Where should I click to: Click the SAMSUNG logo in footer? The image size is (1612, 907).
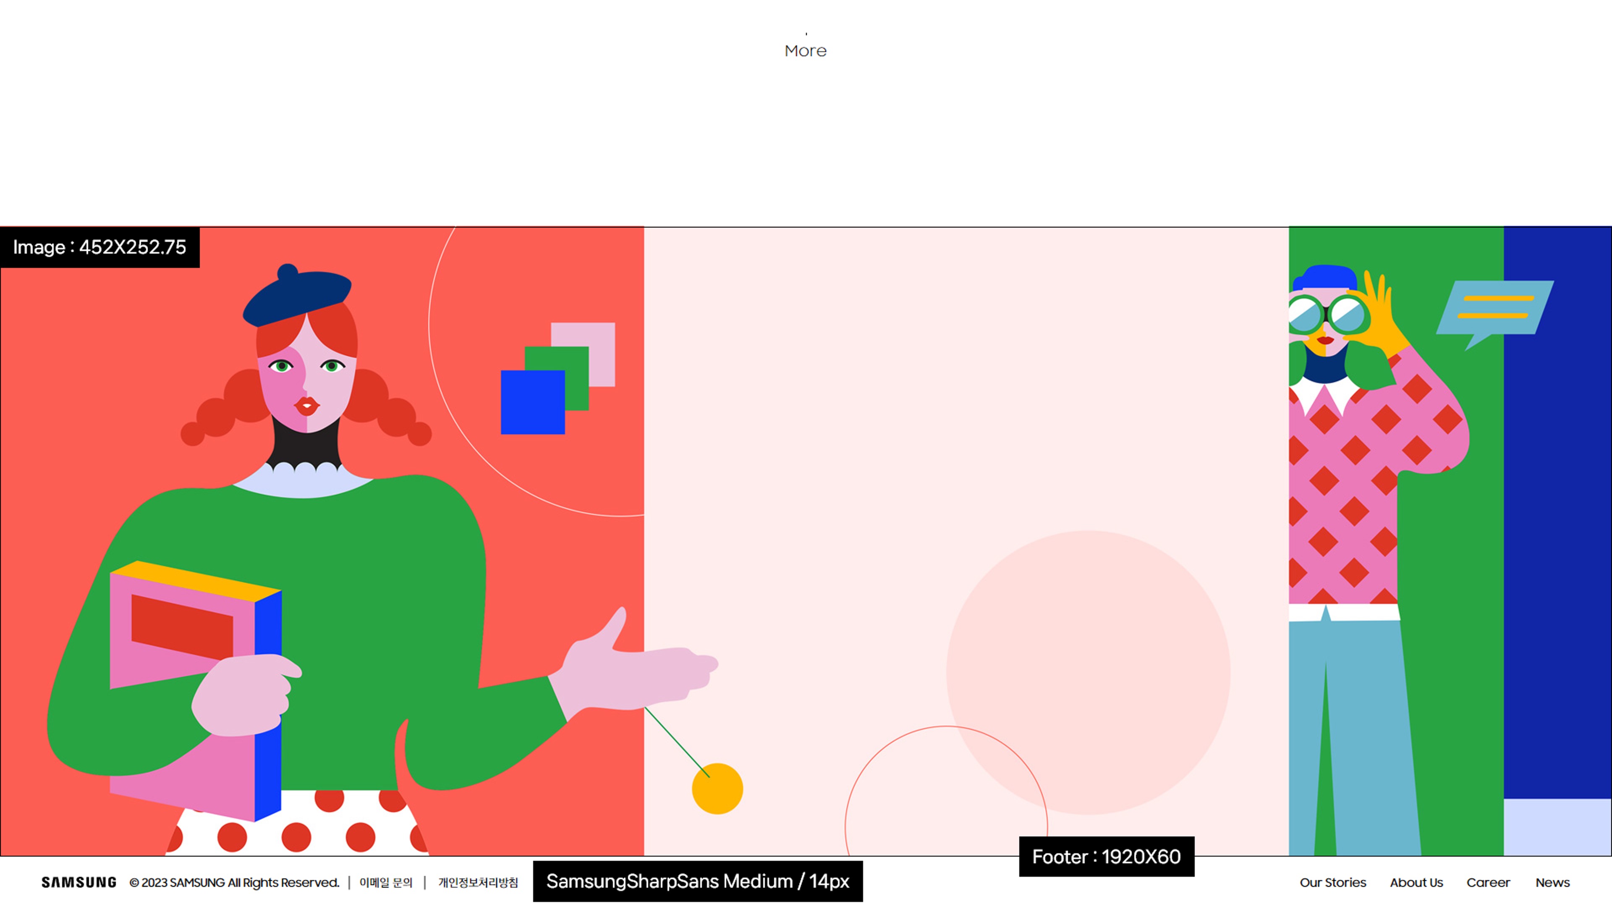pos(79,883)
